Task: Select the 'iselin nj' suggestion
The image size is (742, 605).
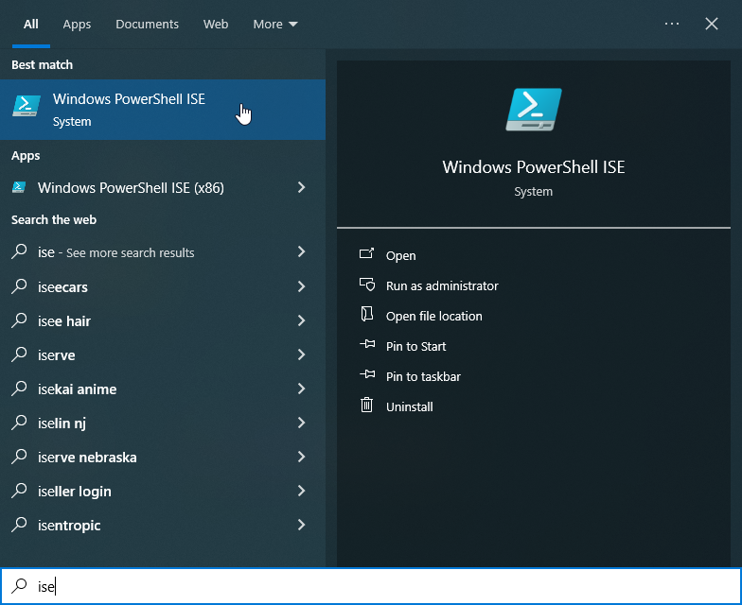Action: (x=163, y=423)
